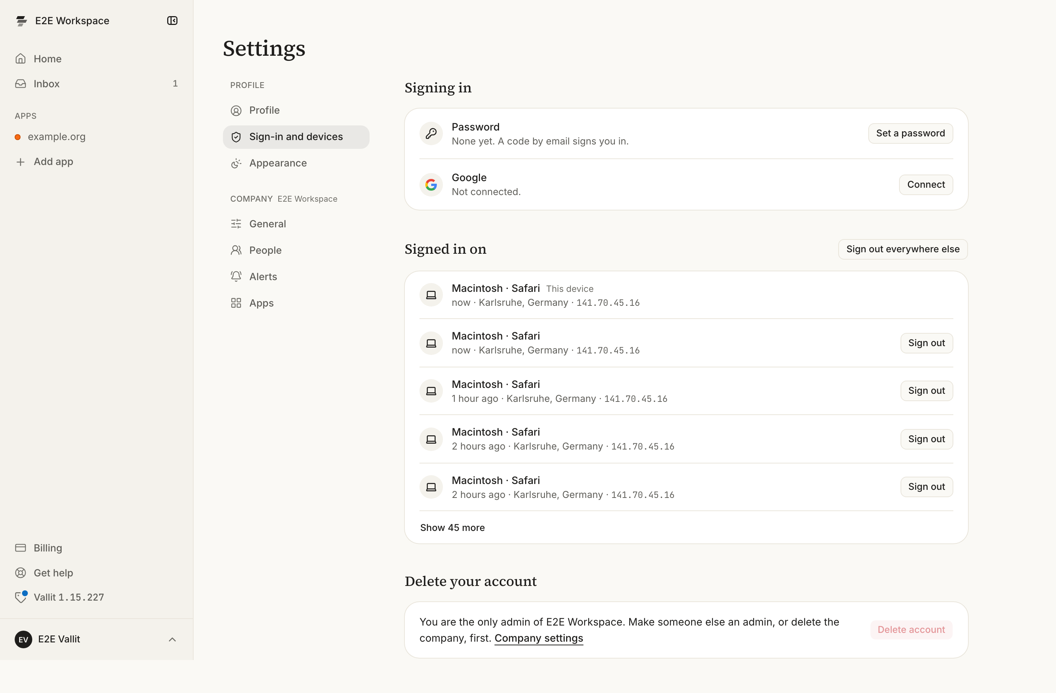
Task: Follow the Company settings link
Action: (539, 638)
